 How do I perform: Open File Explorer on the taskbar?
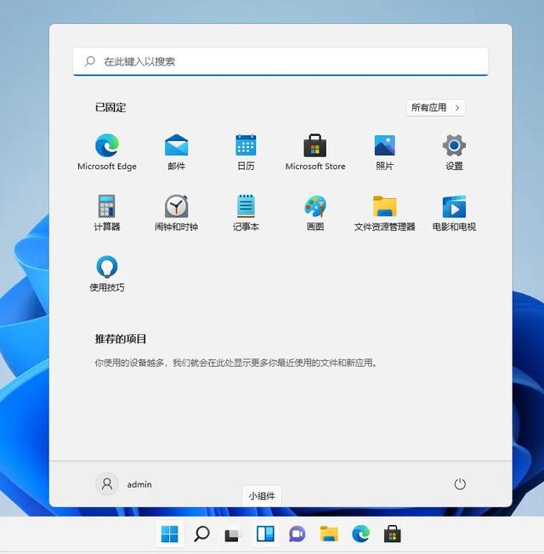click(329, 534)
